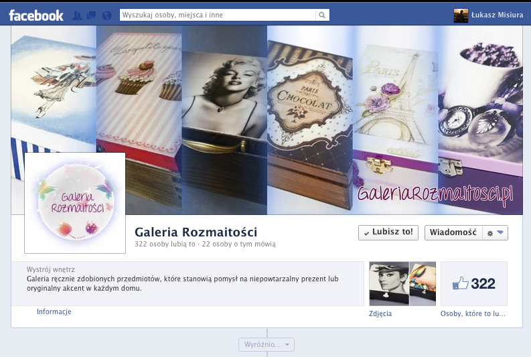The image size is (531, 357).
Task: Click '22 osoby o tym mówią' text
Action: [x=239, y=244]
